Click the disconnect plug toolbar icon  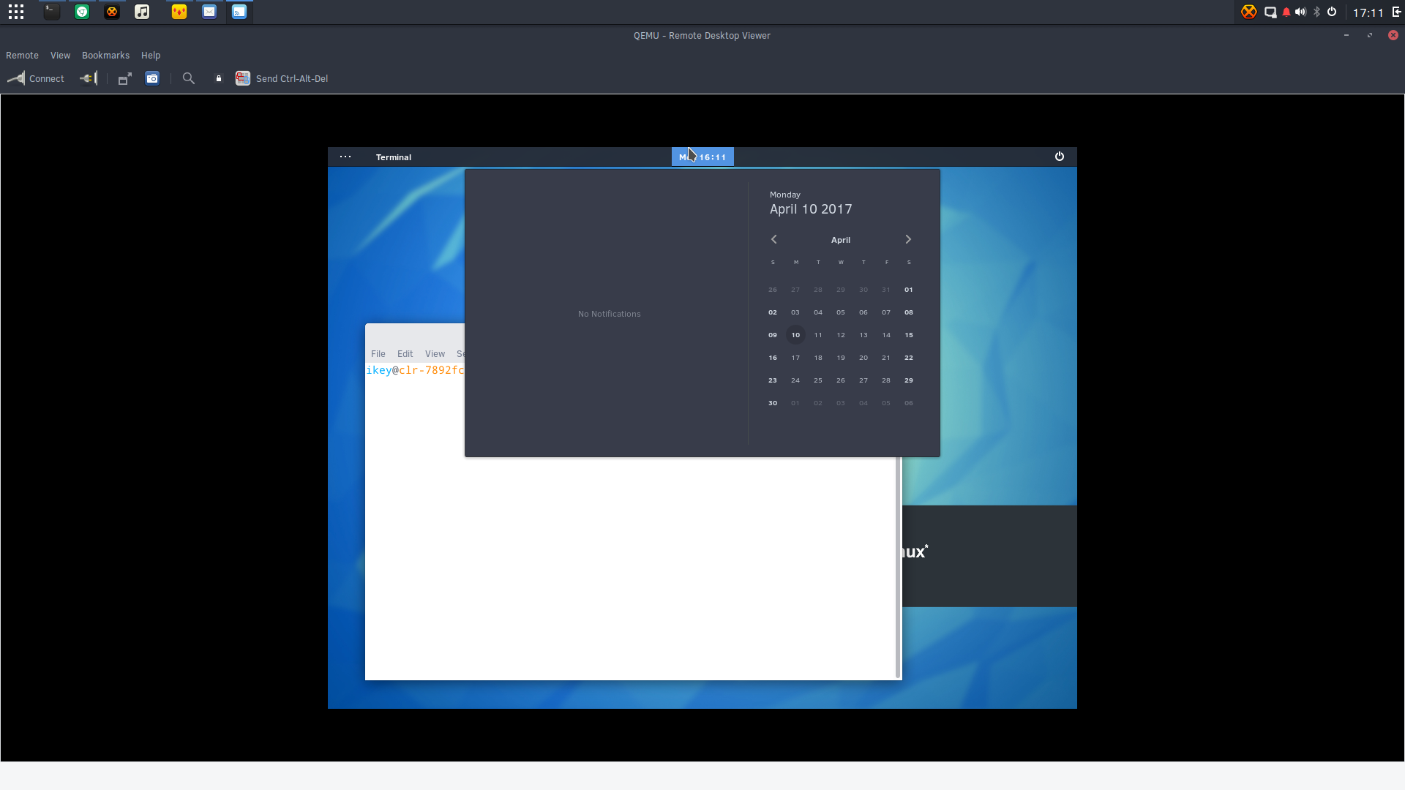point(89,78)
